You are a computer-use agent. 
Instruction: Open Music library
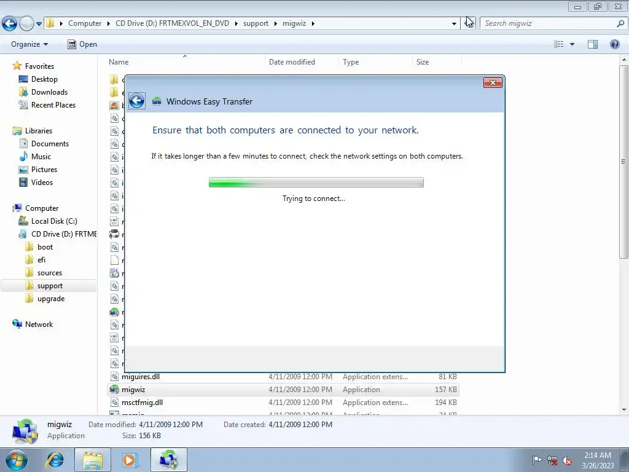point(41,157)
